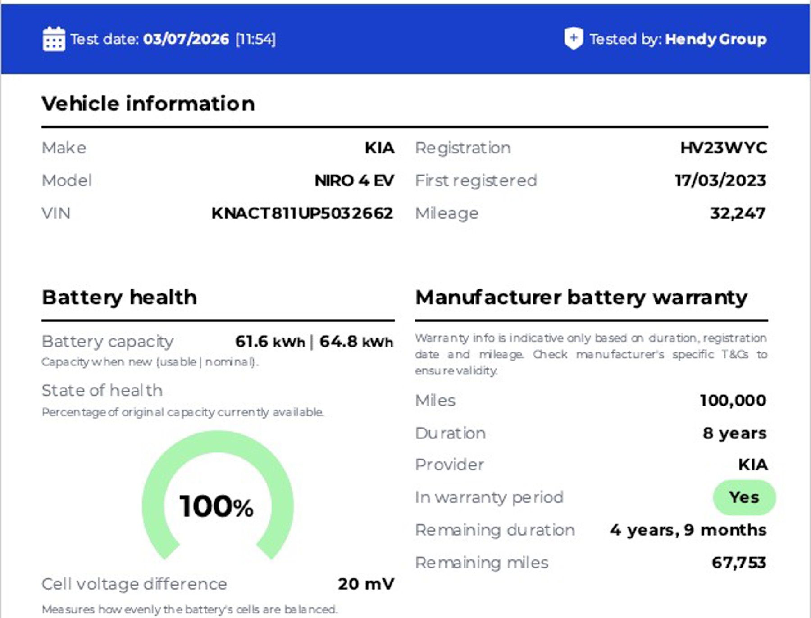The image size is (811, 618).
Task: Click the Manufacturer battery warranty heading
Action: (x=581, y=297)
